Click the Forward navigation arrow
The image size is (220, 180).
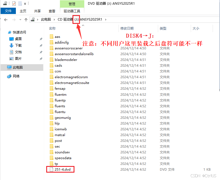click(14, 20)
